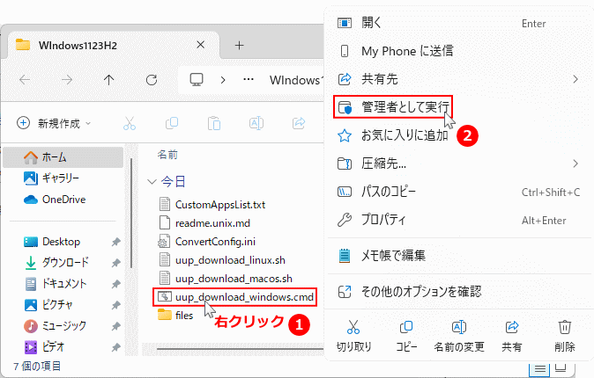
Task: Open ミュージック folder in sidebar
Action: [63, 325]
